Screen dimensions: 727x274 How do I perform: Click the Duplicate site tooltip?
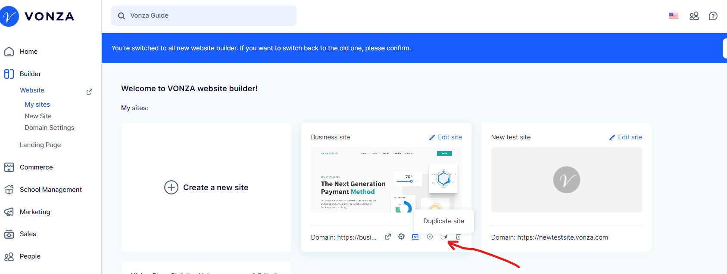(444, 221)
